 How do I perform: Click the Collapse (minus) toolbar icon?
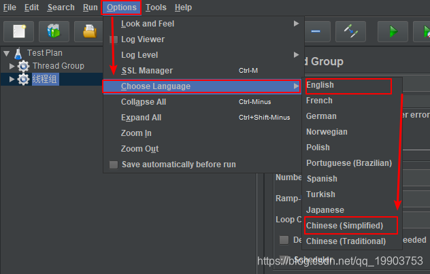click(x=316, y=31)
